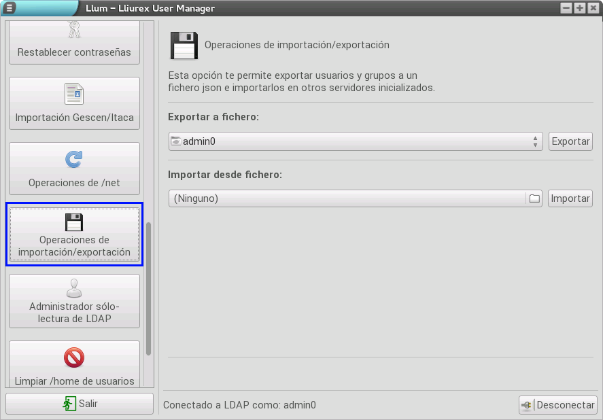Click the Importación Gescen/Itaca document icon
Viewport: 603px width, 420px height.
tap(73, 94)
